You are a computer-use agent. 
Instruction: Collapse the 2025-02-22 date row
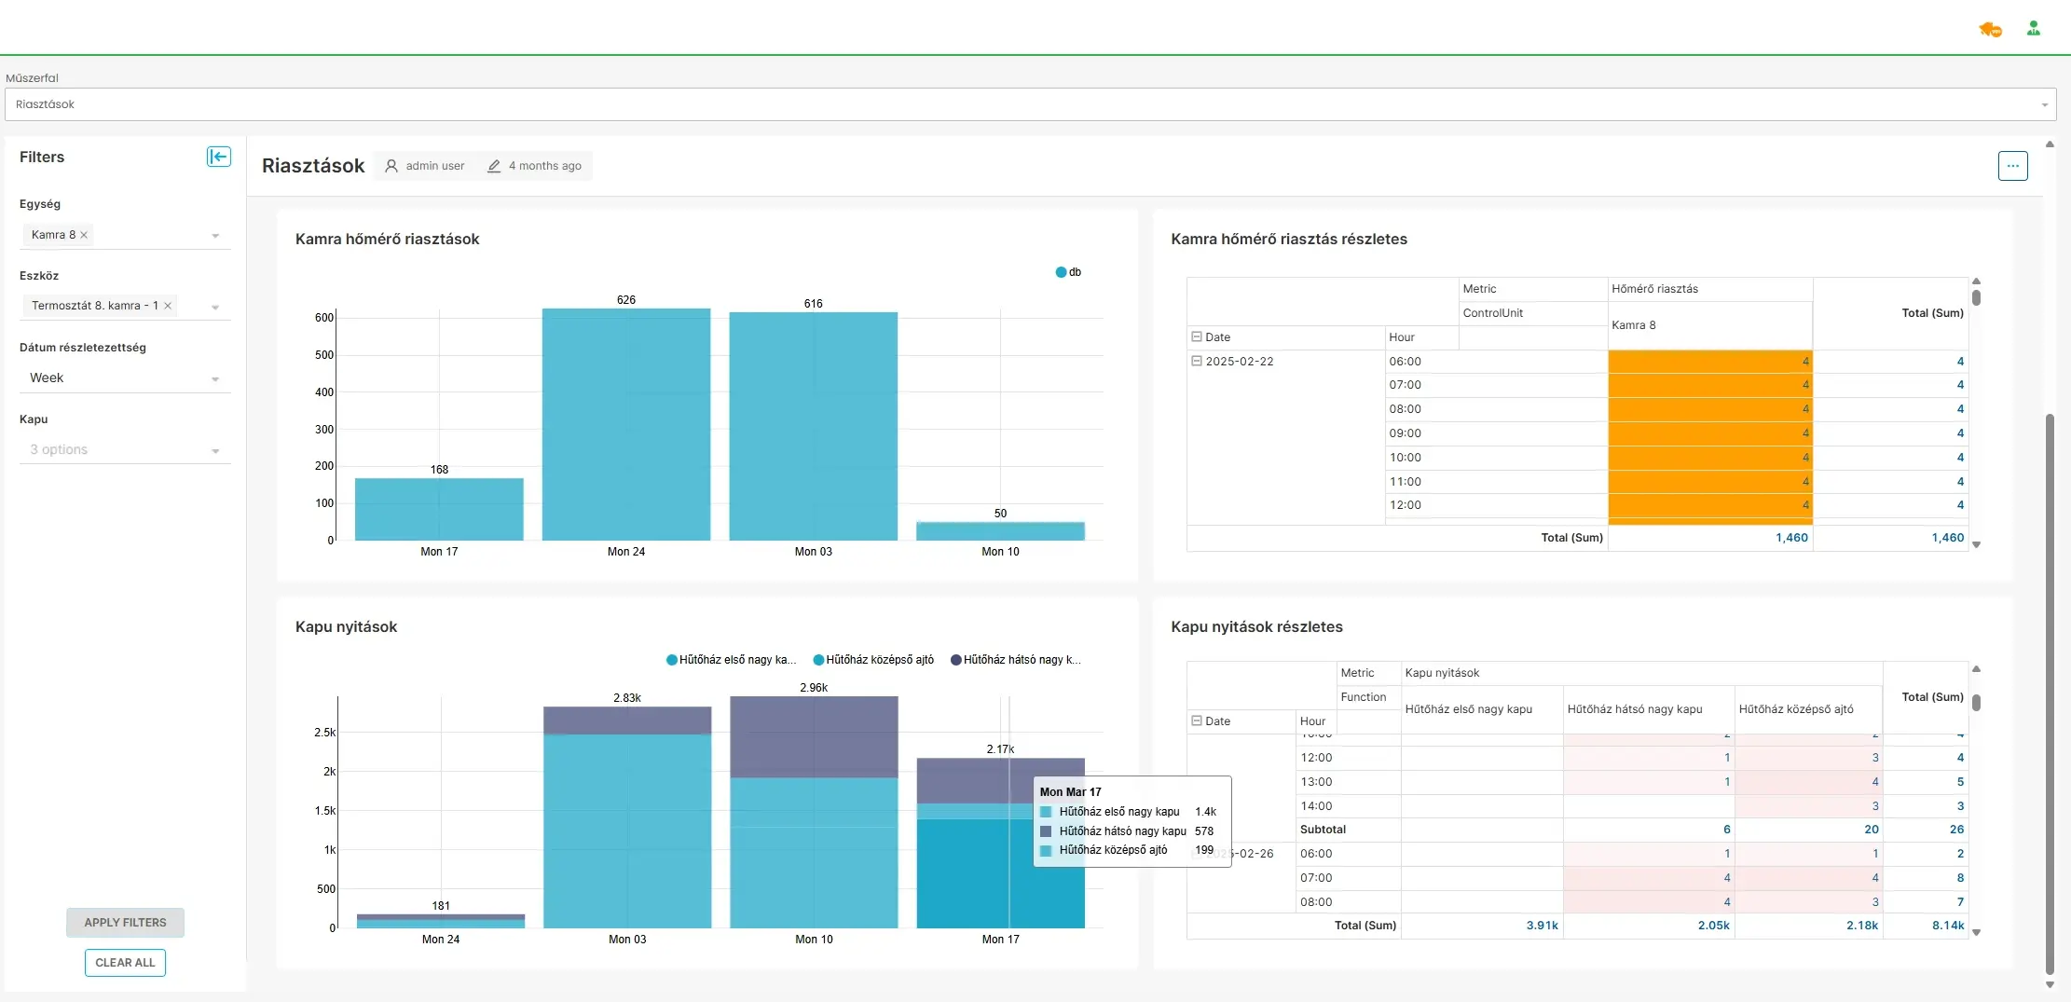click(1197, 362)
